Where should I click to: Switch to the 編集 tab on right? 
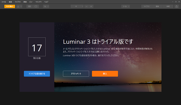pyautogui.click(x=157, y=6)
